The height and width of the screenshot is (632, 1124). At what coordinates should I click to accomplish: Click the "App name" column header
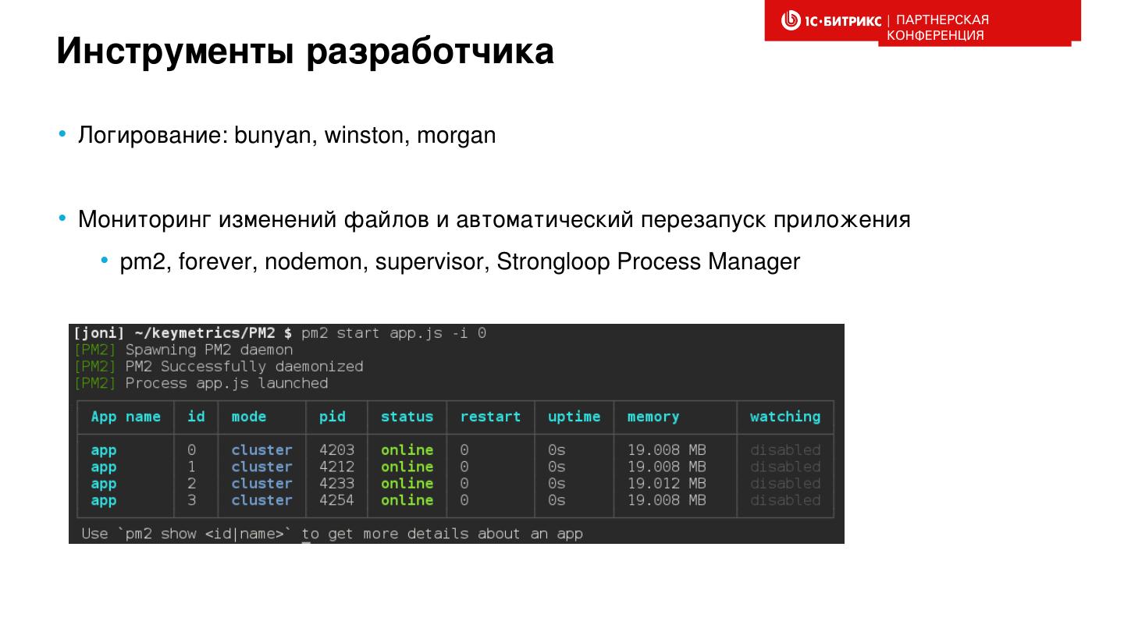(x=126, y=417)
